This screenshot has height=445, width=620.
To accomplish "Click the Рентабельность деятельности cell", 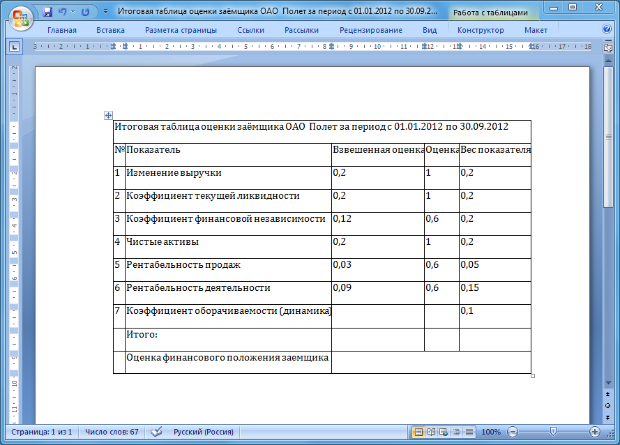I will [x=228, y=293].
